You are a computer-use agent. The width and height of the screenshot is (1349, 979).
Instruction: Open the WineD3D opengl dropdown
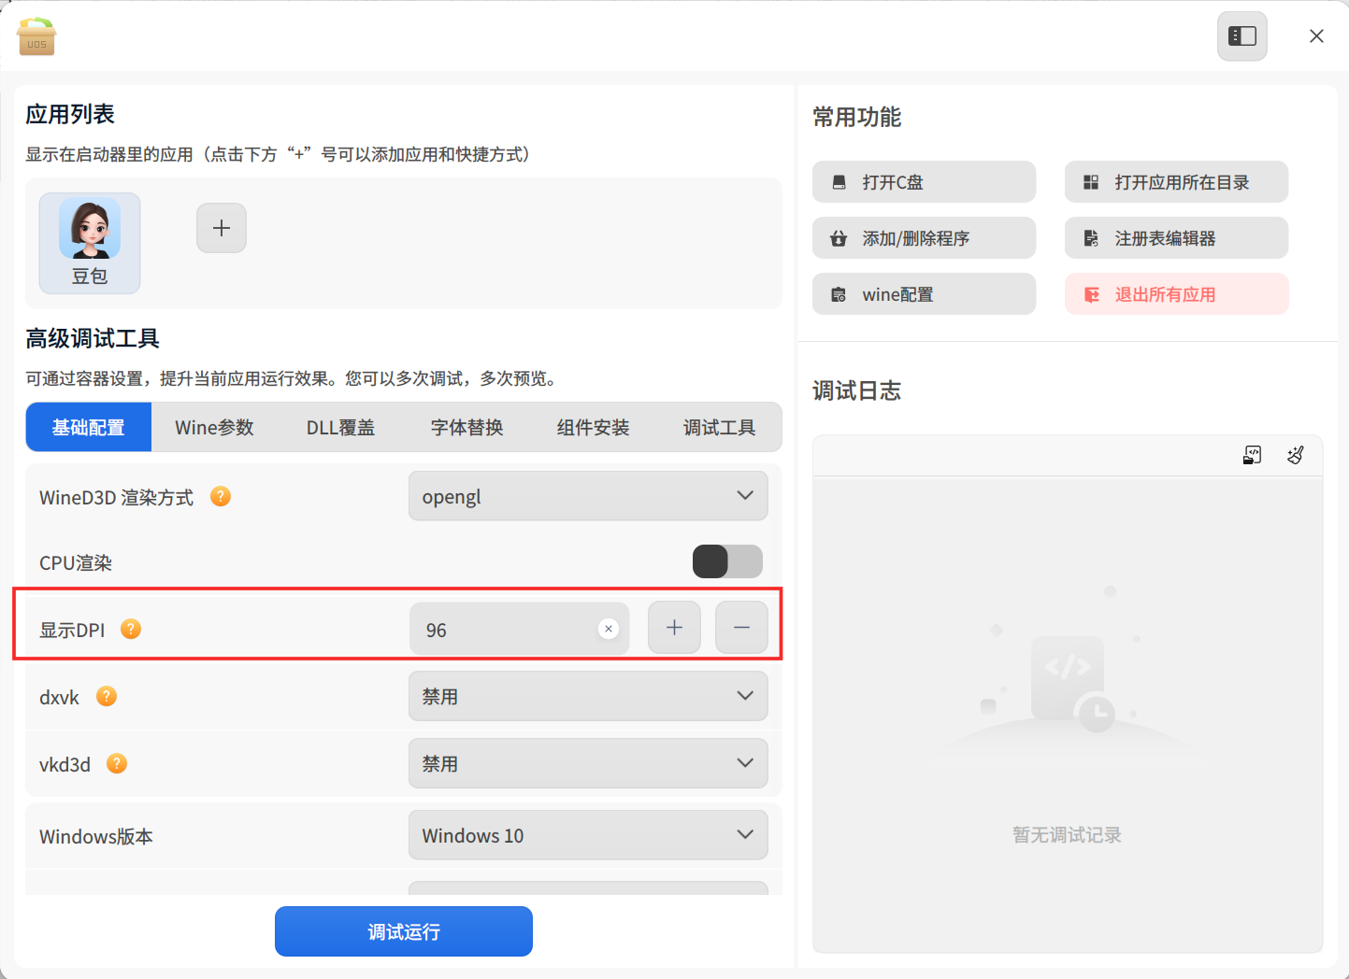click(588, 496)
